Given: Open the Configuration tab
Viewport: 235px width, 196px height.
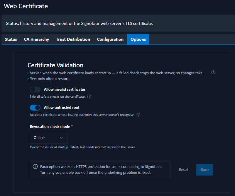Looking at the screenshot, I should click(x=110, y=39).
